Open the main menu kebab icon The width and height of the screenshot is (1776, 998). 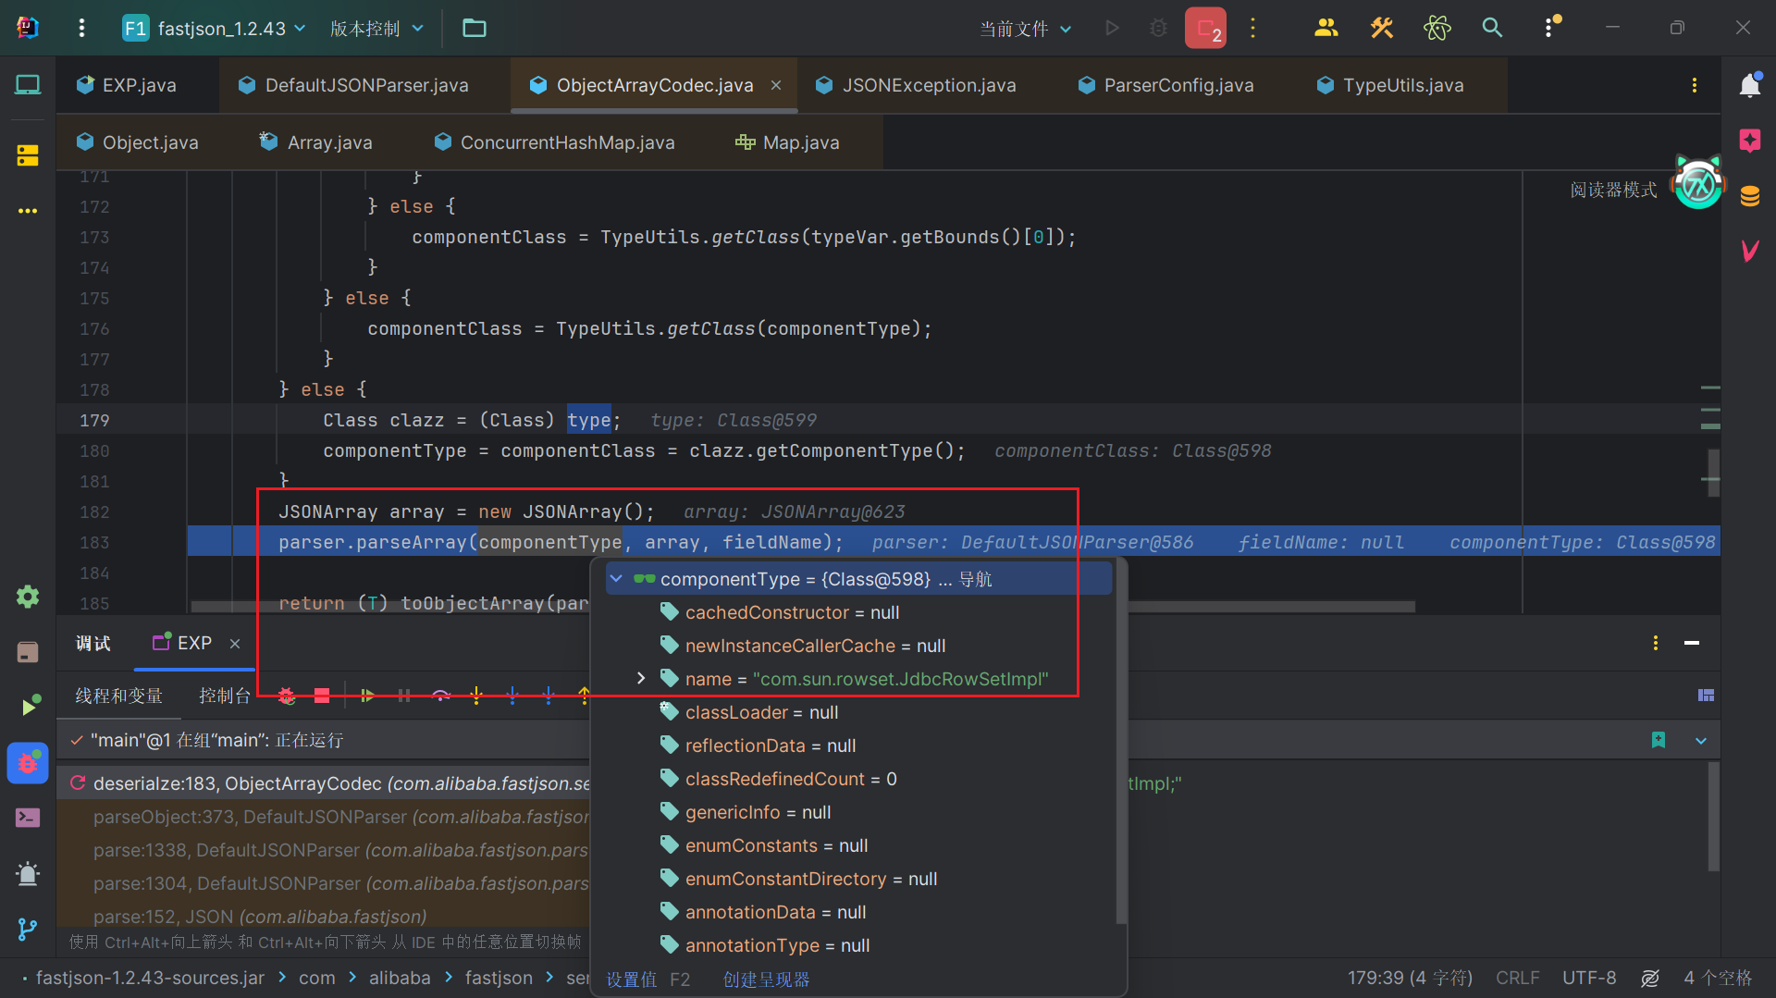(81, 28)
